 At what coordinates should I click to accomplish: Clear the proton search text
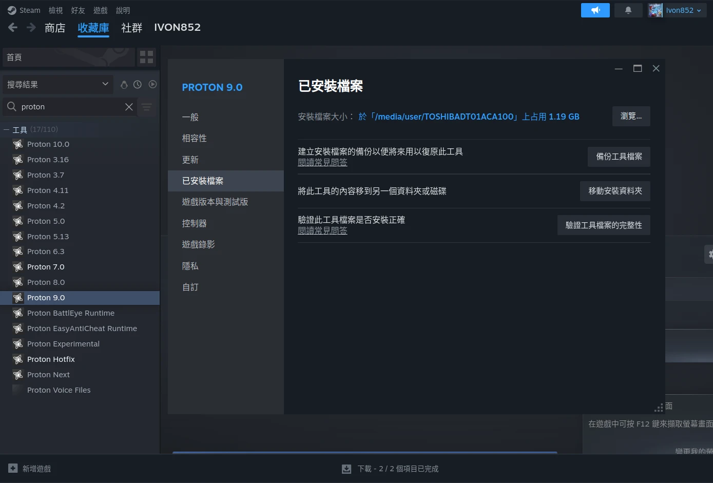tap(129, 107)
